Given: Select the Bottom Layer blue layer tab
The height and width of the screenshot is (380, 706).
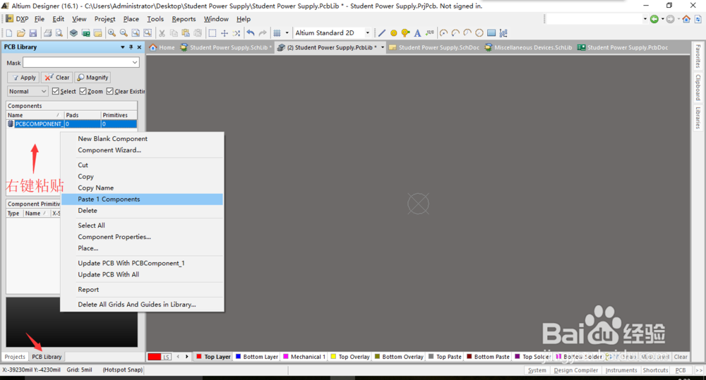Looking at the screenshot, I should pyautogui.click(x=257, y=357).
